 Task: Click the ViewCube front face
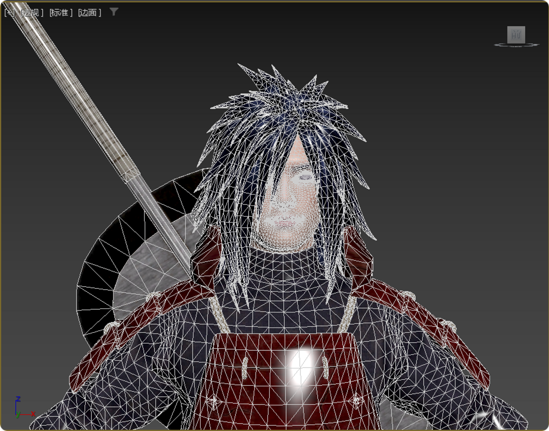click(x=516, y=35)
